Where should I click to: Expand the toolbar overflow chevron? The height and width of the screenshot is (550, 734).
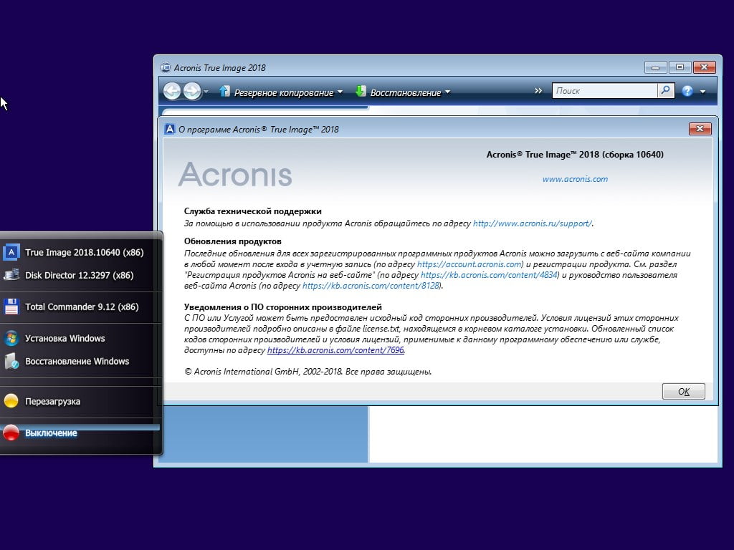[538, 91]
